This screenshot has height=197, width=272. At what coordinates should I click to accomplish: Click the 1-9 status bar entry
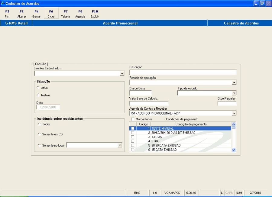tap(154, 193)
